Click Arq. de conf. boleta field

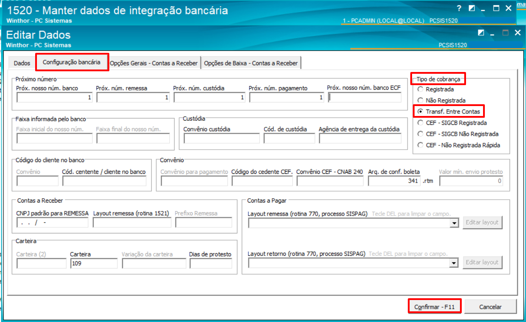pos(394,181)
